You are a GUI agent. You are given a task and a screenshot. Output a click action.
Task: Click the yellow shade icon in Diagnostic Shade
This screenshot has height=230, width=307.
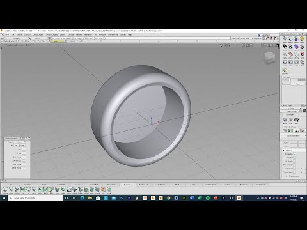[302, 39]
